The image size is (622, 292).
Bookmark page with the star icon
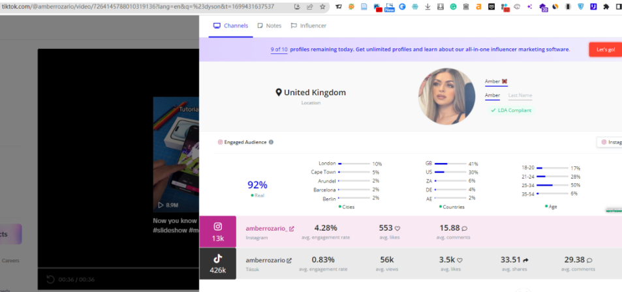click(x=322, y=7)
